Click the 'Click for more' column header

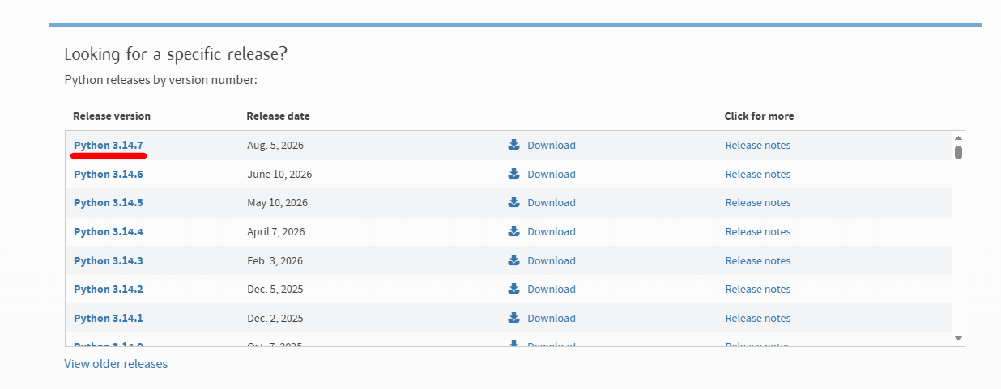pyautogui.click(x=759, y=116)
